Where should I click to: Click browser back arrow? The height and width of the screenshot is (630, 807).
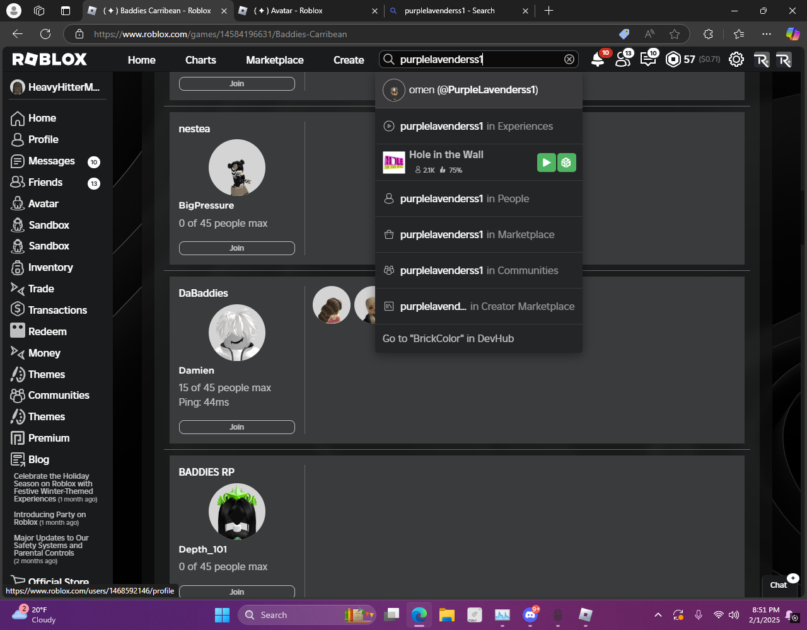click(18, 34)
